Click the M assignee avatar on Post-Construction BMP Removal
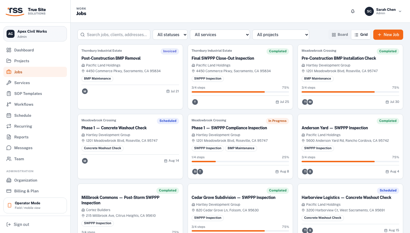Image resolution: width=410 pixels, height=233 pixels. coord(85,91)
